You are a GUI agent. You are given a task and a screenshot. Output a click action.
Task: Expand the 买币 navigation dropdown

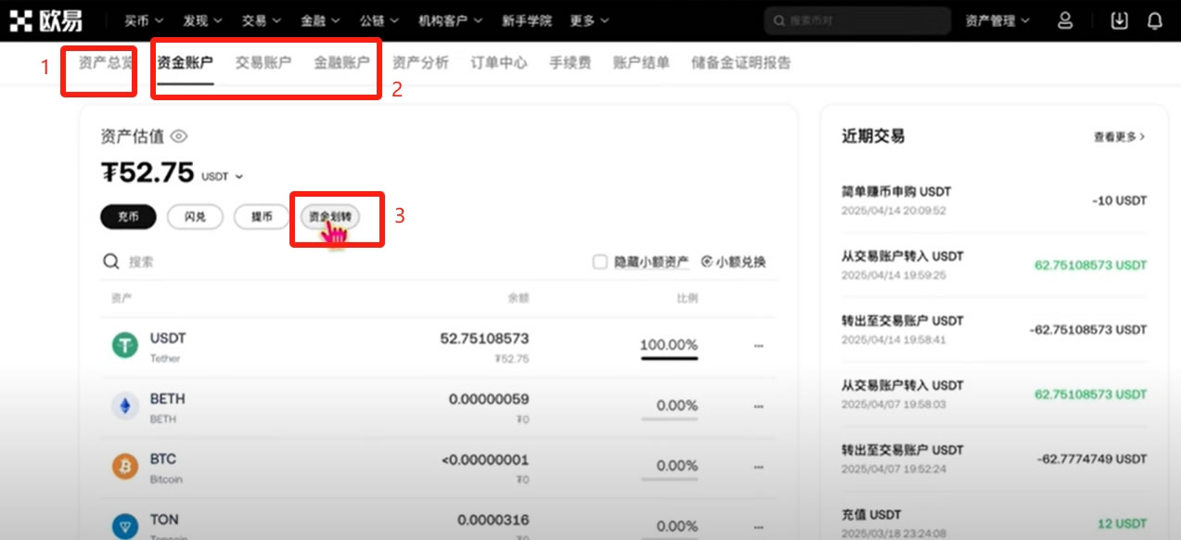(x=144, y=20)
